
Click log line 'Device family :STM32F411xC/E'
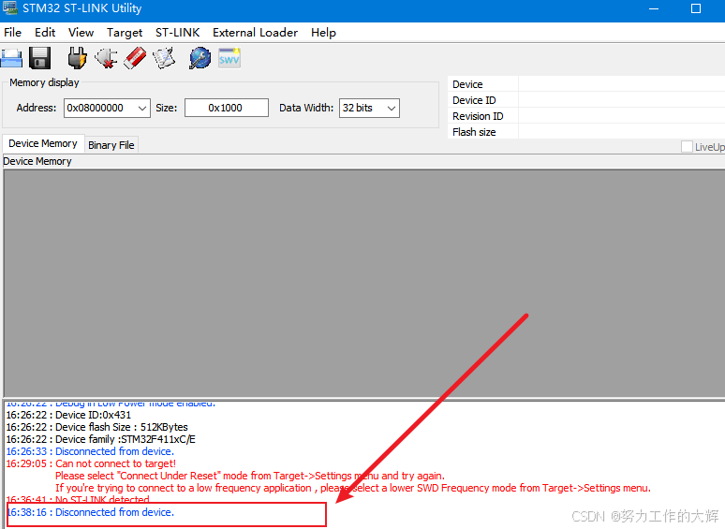pos(101,439)
